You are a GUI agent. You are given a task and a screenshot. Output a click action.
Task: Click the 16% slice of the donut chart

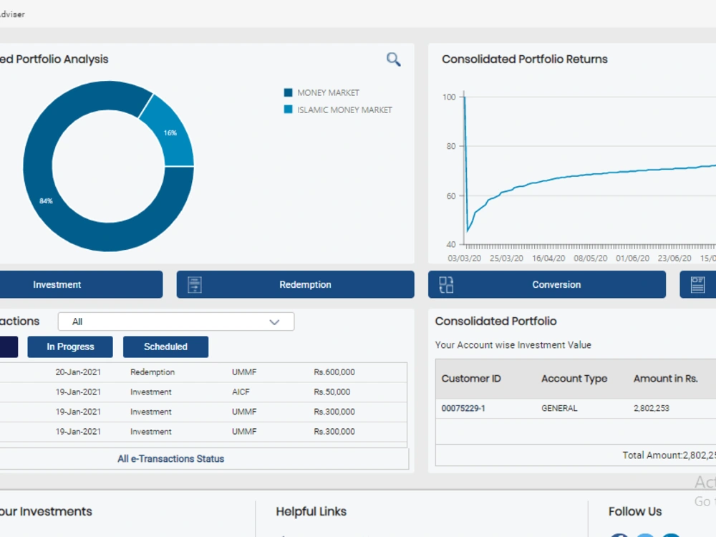170,133
